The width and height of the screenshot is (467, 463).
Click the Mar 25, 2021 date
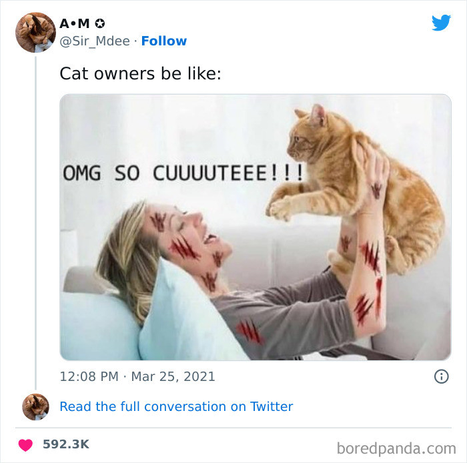coord(173,376)
